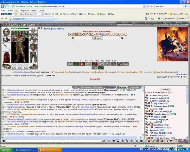Open the Правка menu
190x152 pixels.
click(x=10, y=11)
